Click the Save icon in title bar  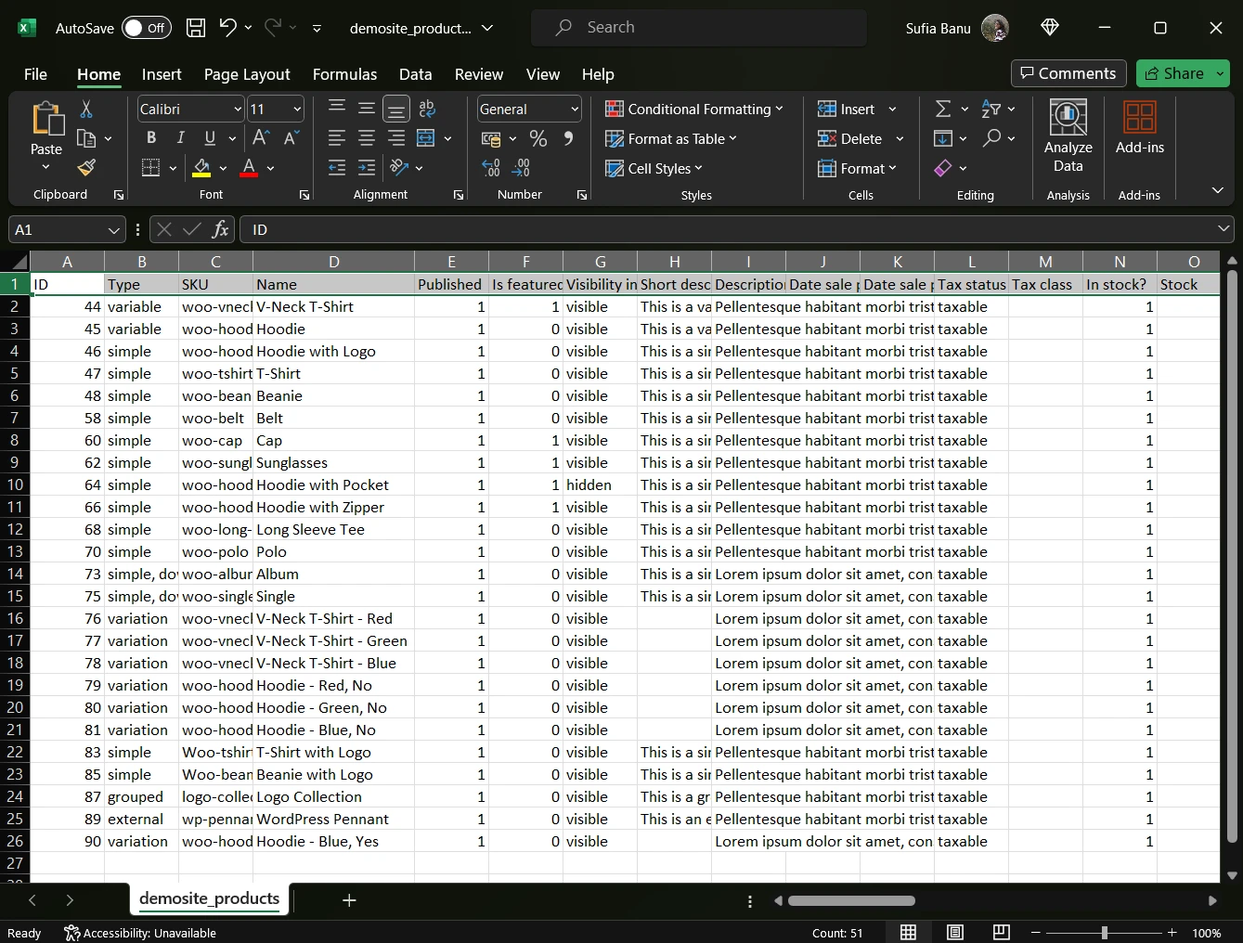pyautogui.click(x=196, y=28)
